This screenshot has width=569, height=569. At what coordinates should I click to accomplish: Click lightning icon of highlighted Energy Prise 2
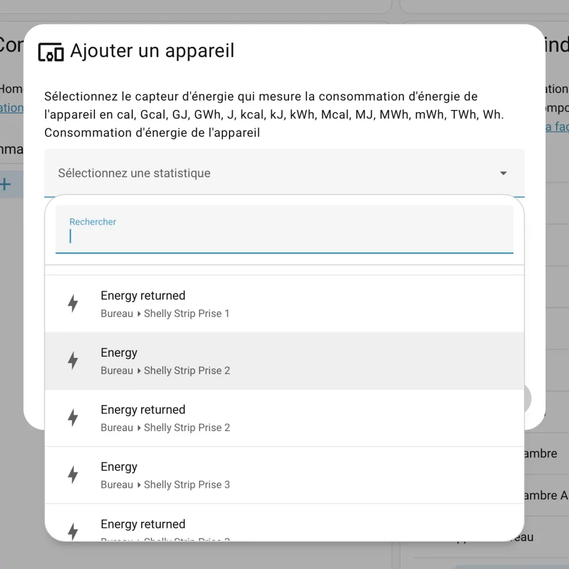73,361
